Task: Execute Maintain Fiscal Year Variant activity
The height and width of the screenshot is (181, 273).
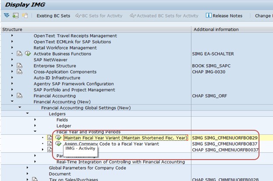Action: pos(58,137)
